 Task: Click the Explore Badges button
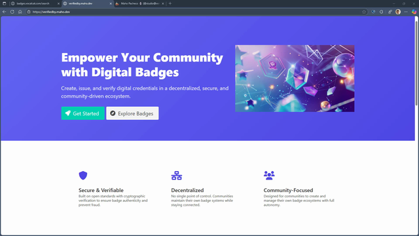132,113
